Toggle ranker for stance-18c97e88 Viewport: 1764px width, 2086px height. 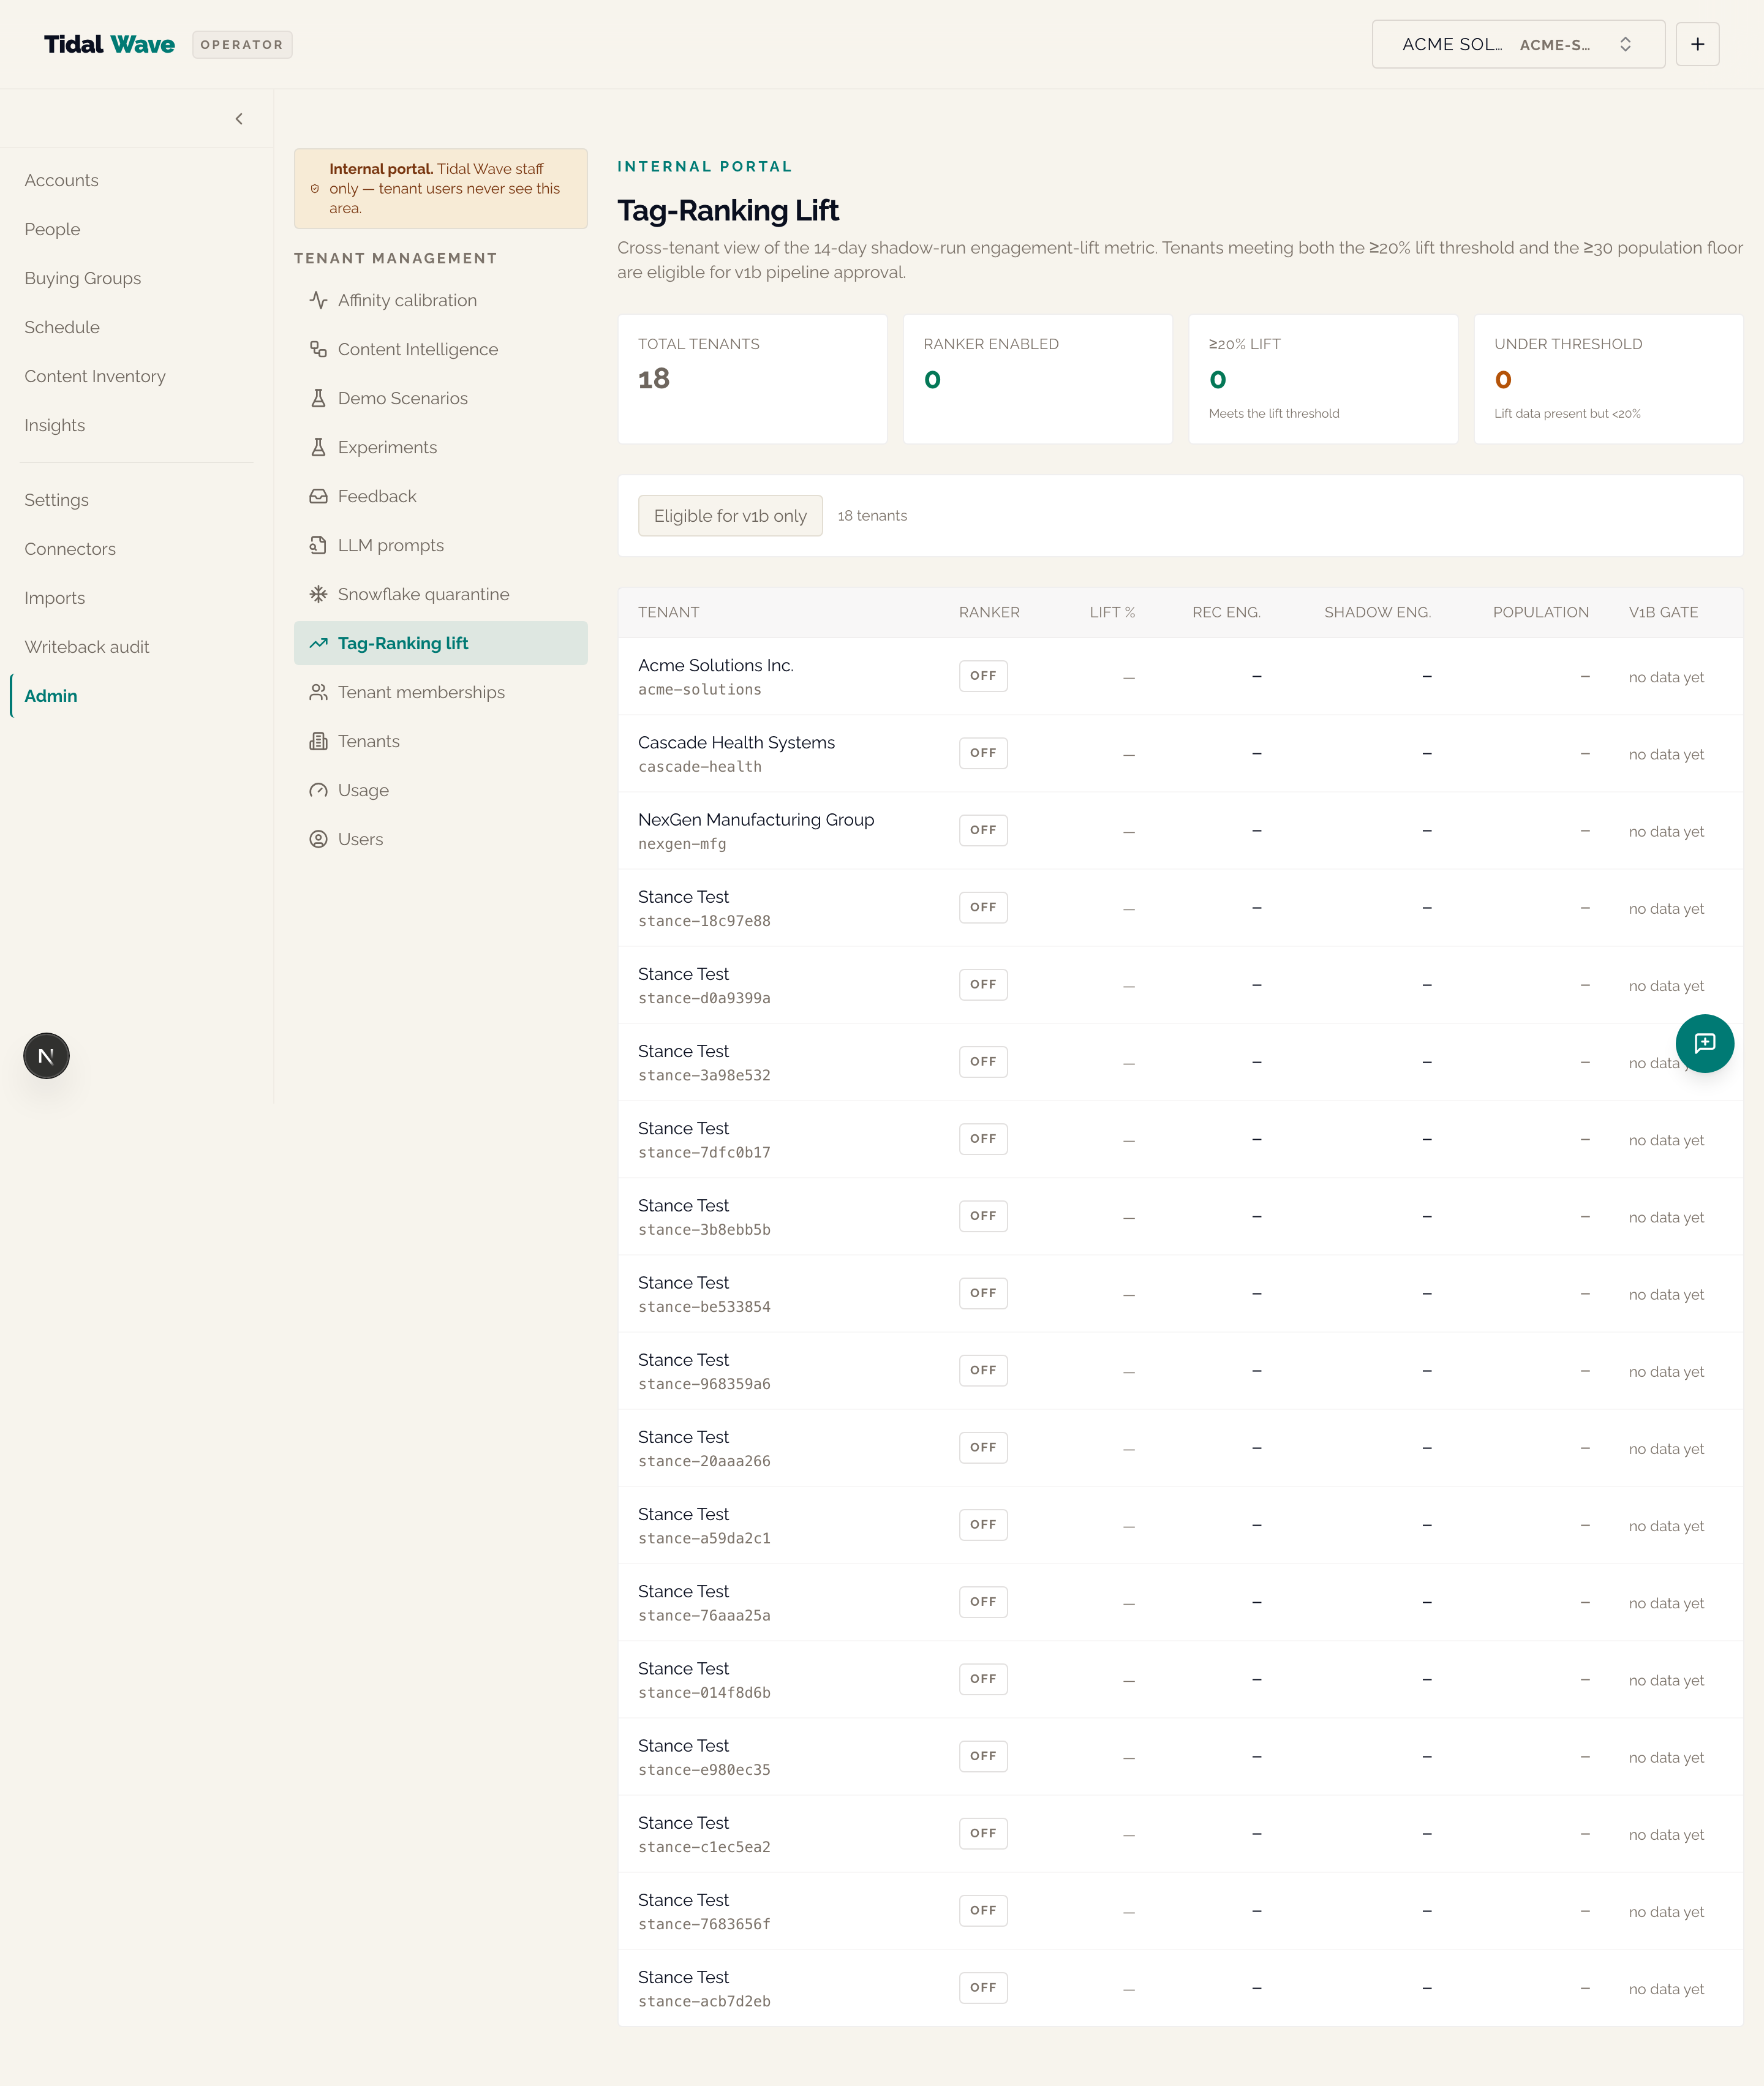[982, 907]
